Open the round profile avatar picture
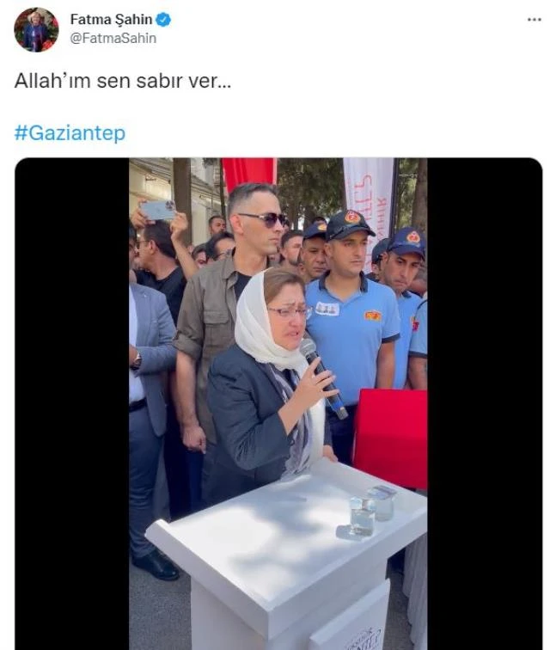 (36, 29)
